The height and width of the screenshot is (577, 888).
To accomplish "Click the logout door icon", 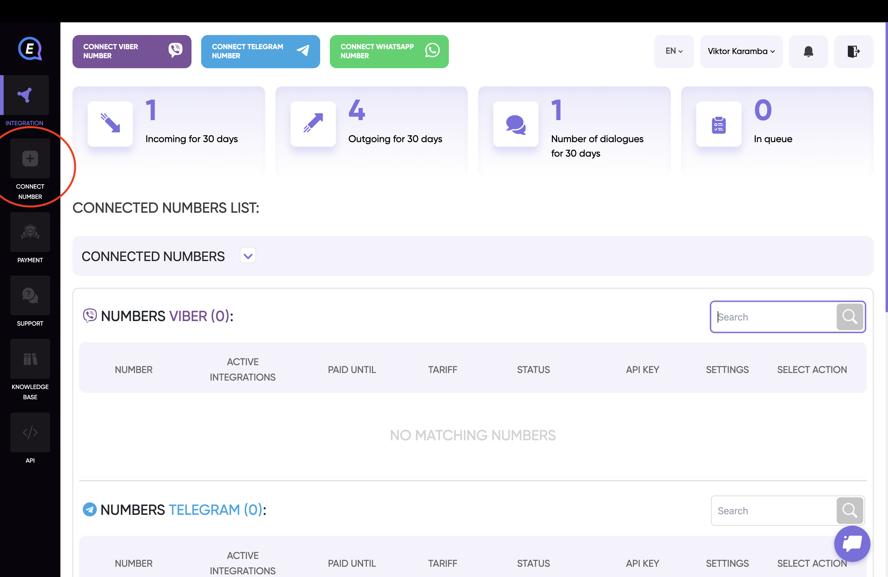I will (x=853, y=51).
